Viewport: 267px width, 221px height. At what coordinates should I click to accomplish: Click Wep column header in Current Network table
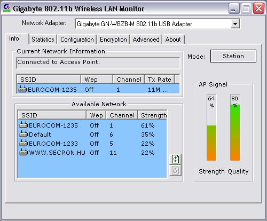tap(97, 79)
